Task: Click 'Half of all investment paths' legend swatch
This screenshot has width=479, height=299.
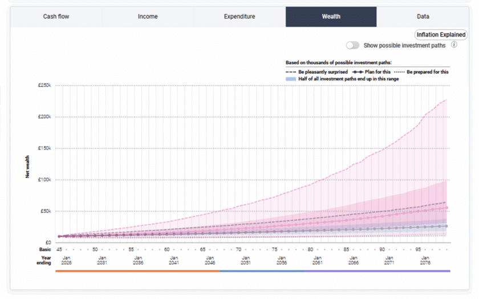Action: pos(291,79)
